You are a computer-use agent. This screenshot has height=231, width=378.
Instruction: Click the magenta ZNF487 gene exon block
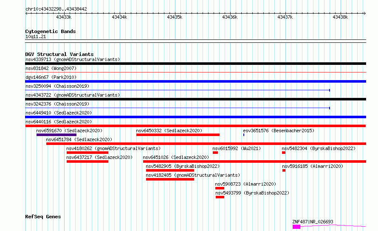(x=296, y=227)
